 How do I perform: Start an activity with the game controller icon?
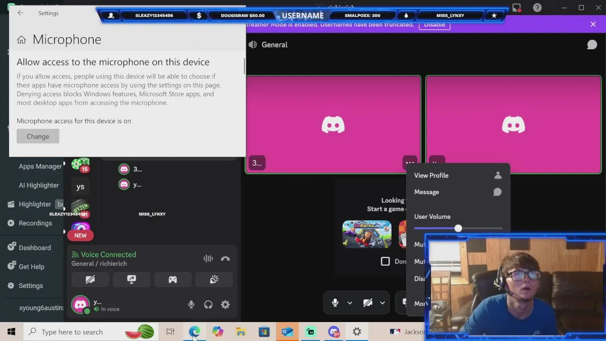(173, 279)
